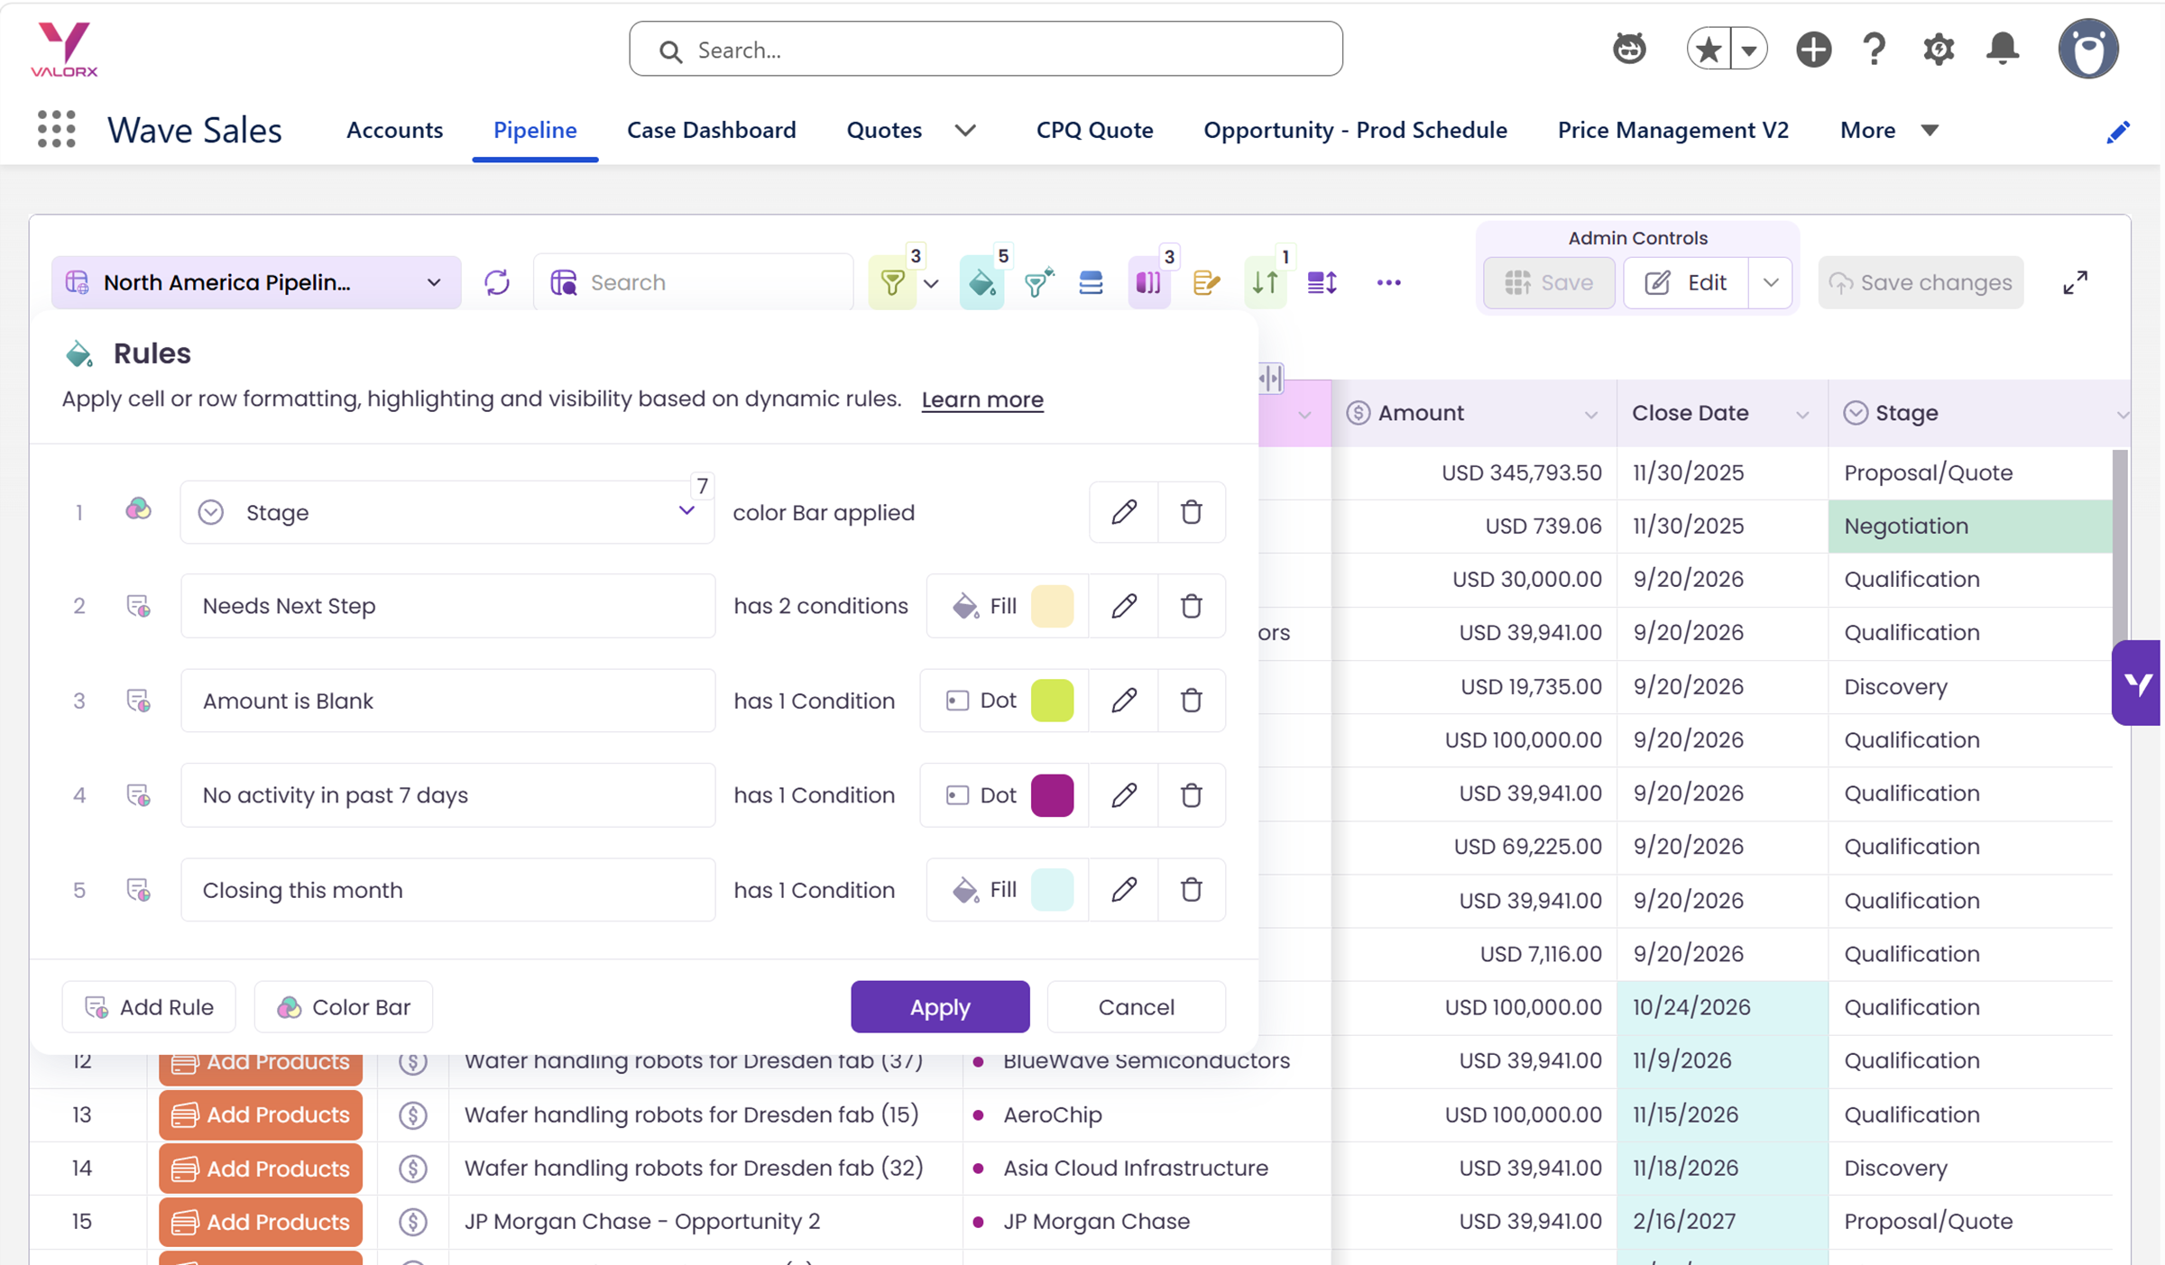This screenshot has width=2165, height=1265.
Task: Open the Quotes tab chevron menu
Action: point(965,131)
